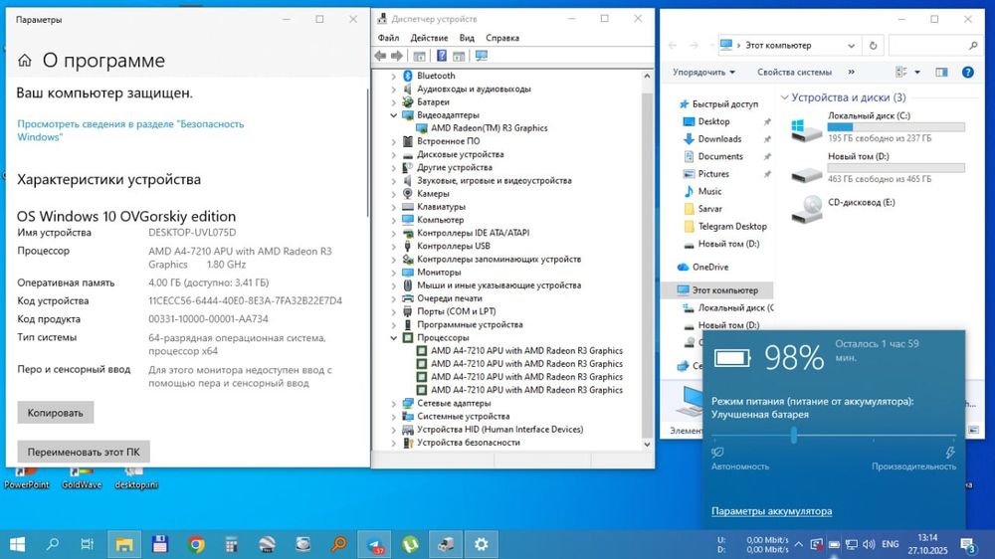Select Быстрый доступ in Explorer pane

(718, 104)
